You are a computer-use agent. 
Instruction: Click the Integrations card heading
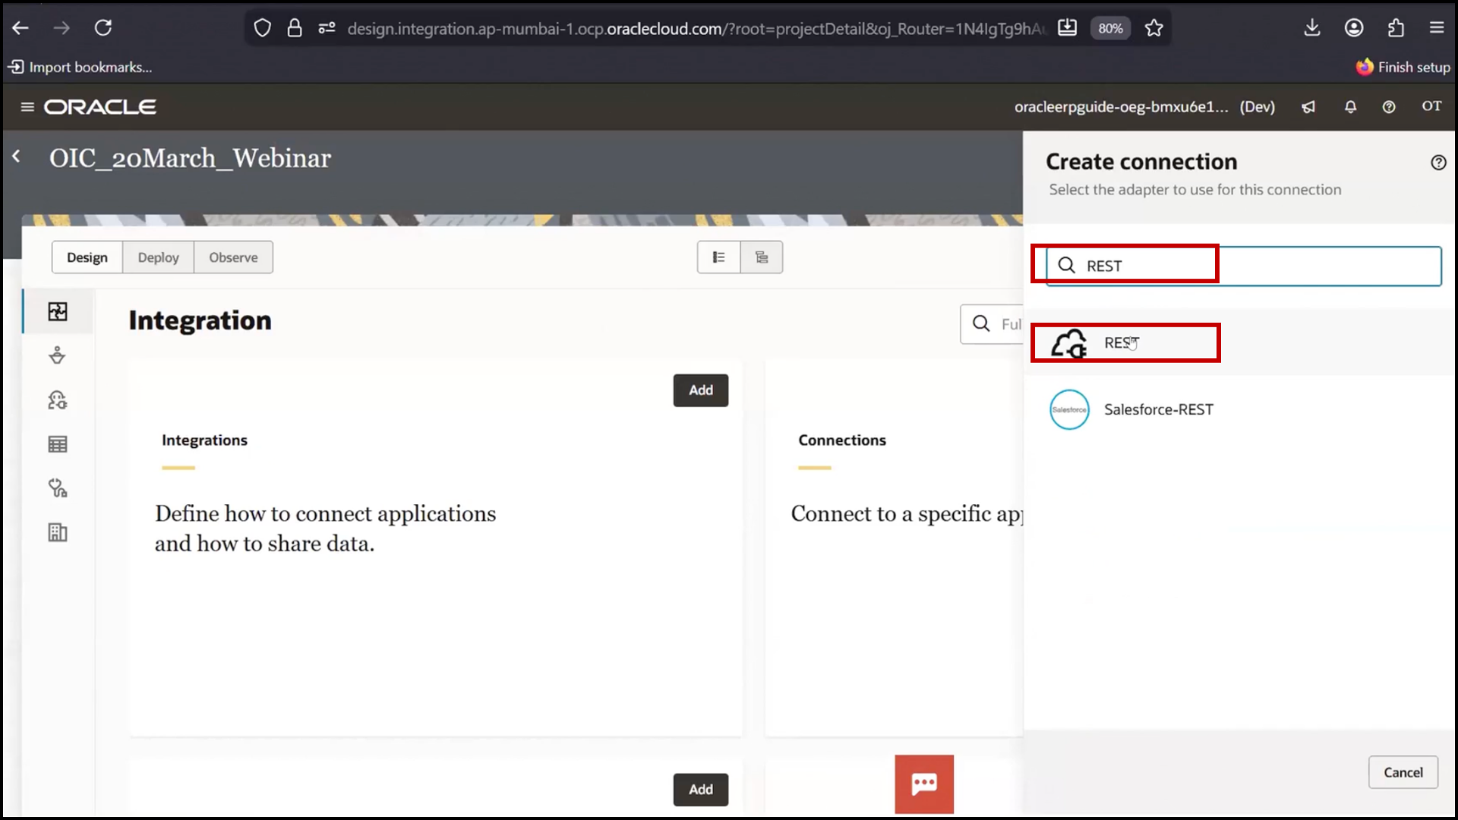tap(204, 440)
